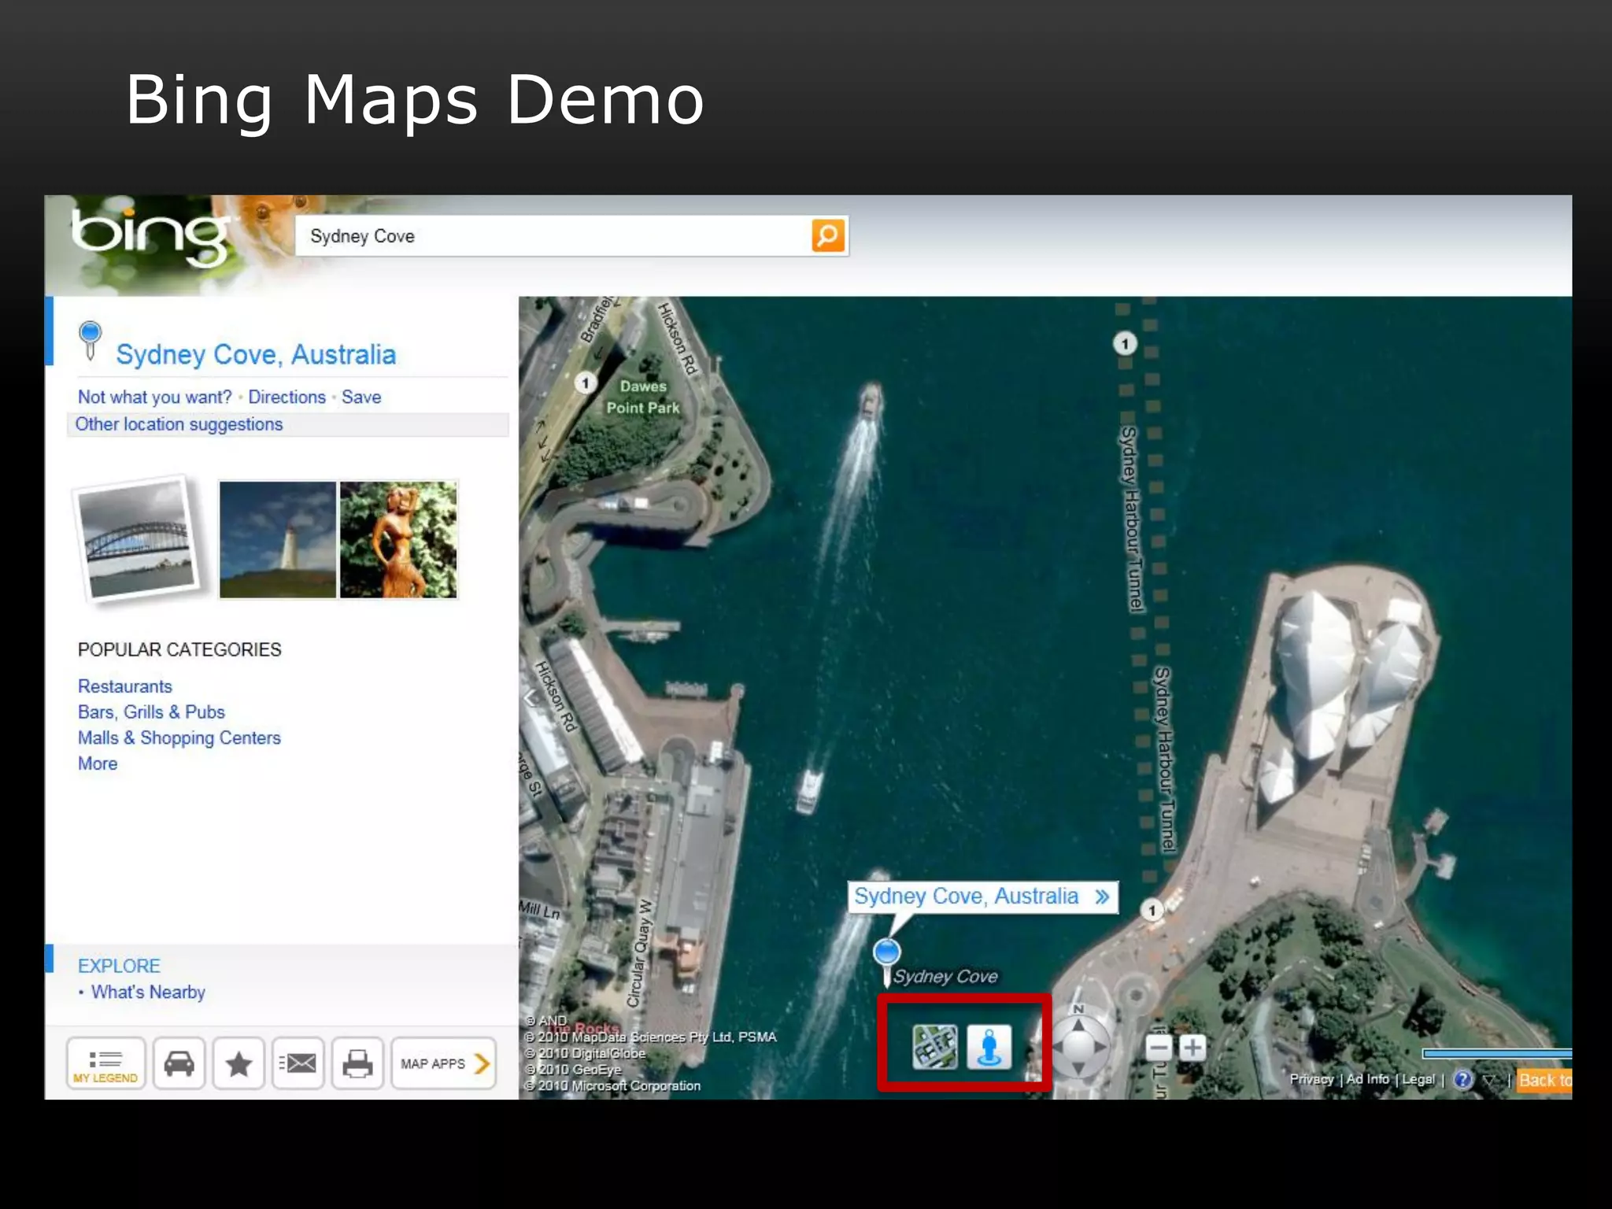Click the zoom out minus button
Viewport: 1612px width, 1209px height.
coord(1159,1048)
